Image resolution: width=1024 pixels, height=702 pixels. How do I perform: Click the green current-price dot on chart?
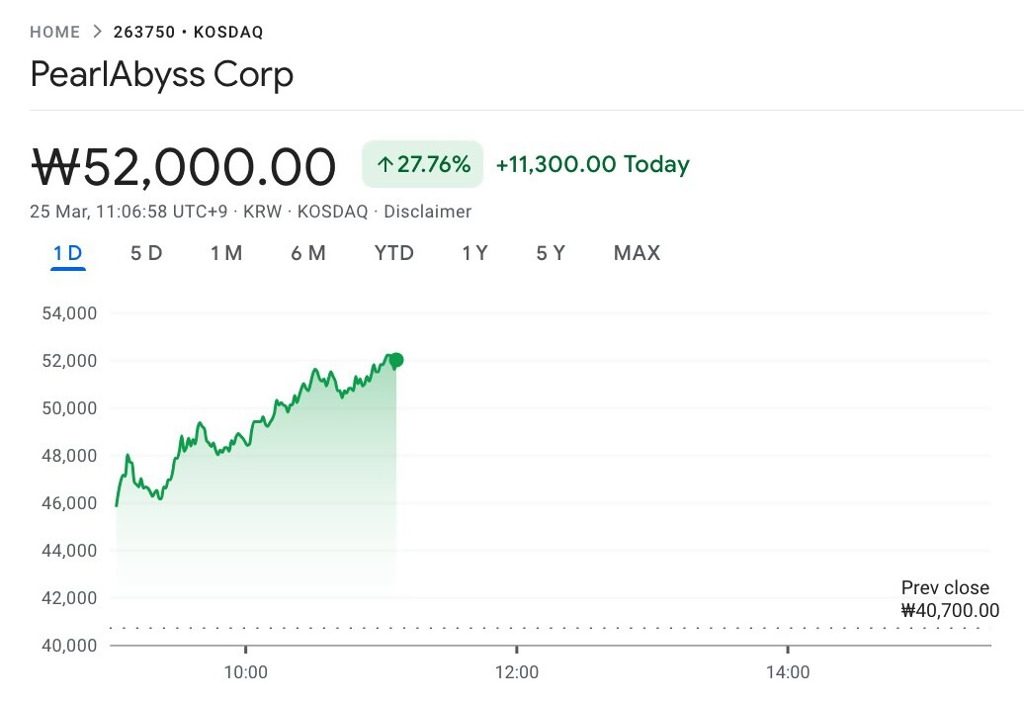[396, 360]
